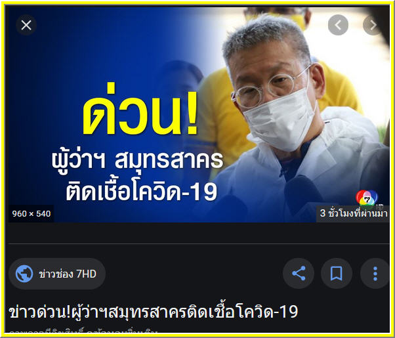
Task: Click the globe icon beside ข่าวช่อง 7HD
Action: (24, 274)
